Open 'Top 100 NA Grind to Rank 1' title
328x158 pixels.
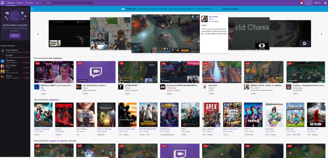click(94, 86)
